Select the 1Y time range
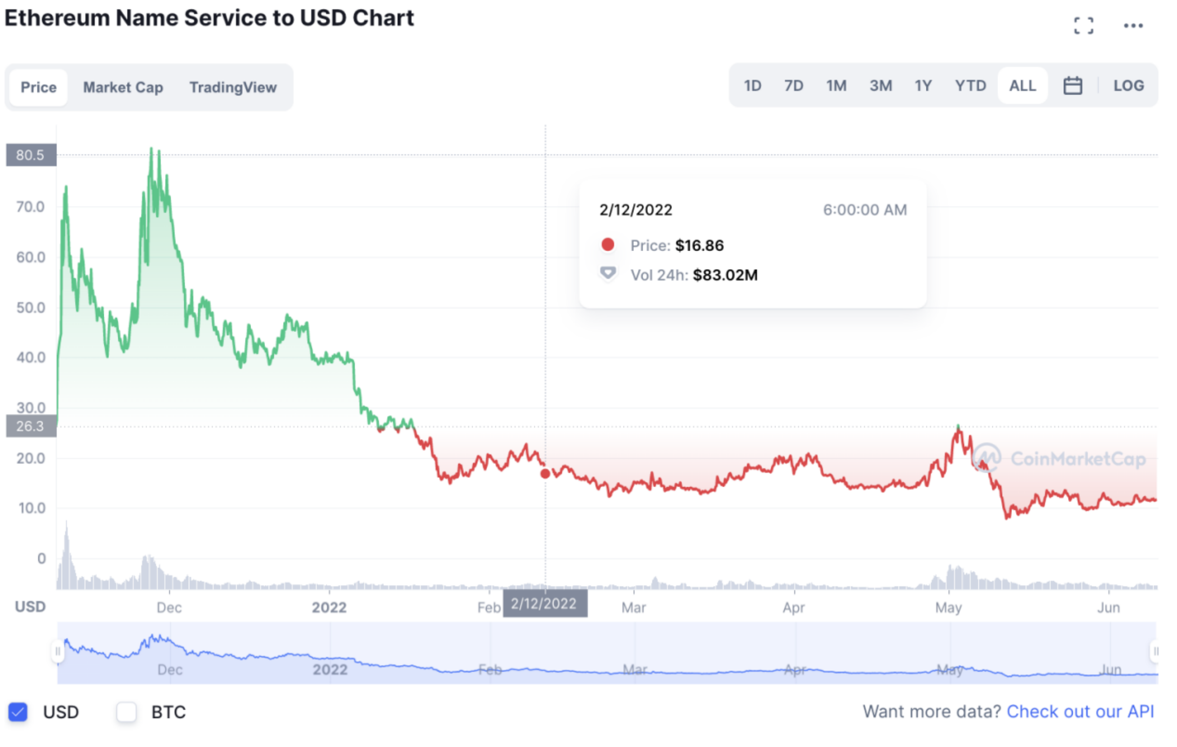 [x=923, y=86]
